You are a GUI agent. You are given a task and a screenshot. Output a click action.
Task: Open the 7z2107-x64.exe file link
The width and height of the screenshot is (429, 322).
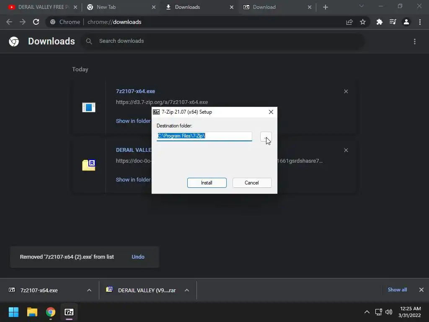point(135,91)
